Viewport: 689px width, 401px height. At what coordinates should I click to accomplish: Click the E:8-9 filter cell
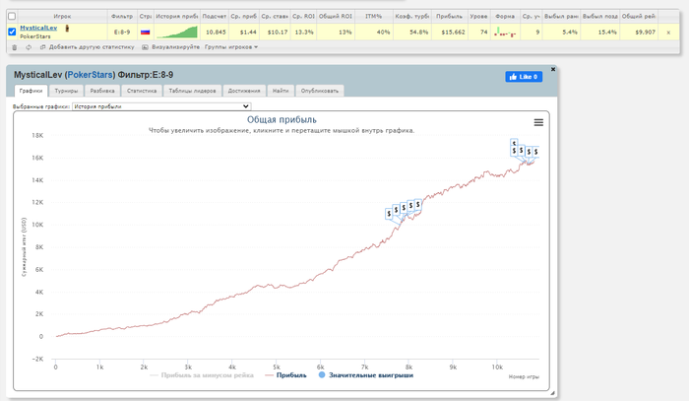(x=122, y=33)
